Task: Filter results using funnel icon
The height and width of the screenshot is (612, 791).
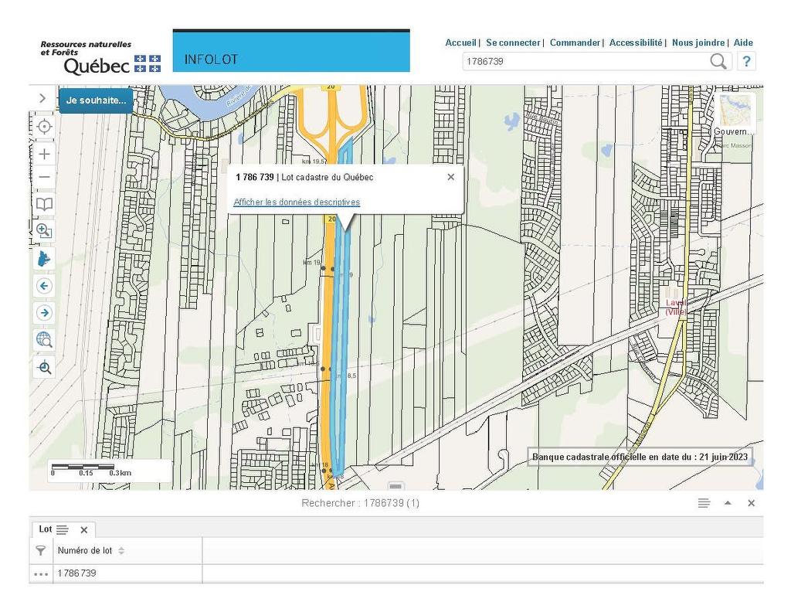Action: point(41,551)
